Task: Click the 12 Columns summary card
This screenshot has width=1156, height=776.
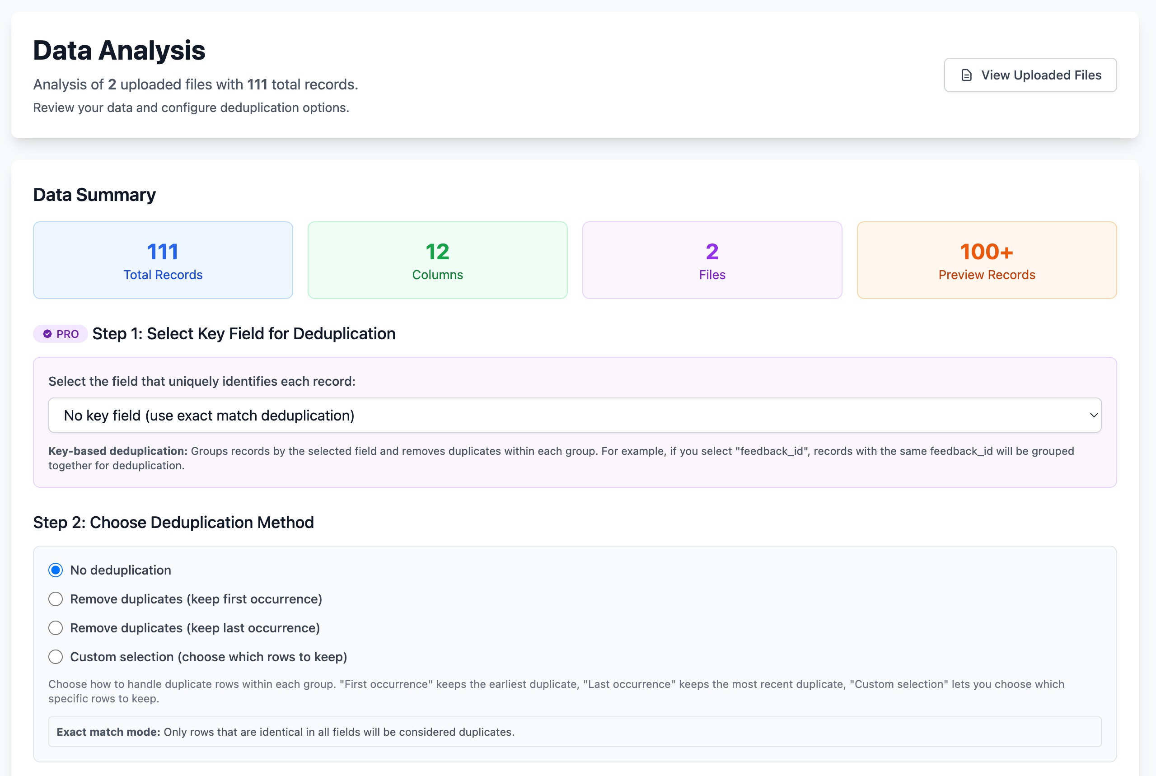Action: click(437, 260)
